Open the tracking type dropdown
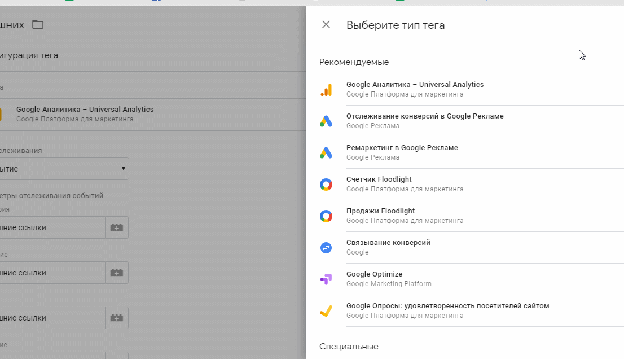The width and height of the screenshot is (624, 359). tap(64, 169)
